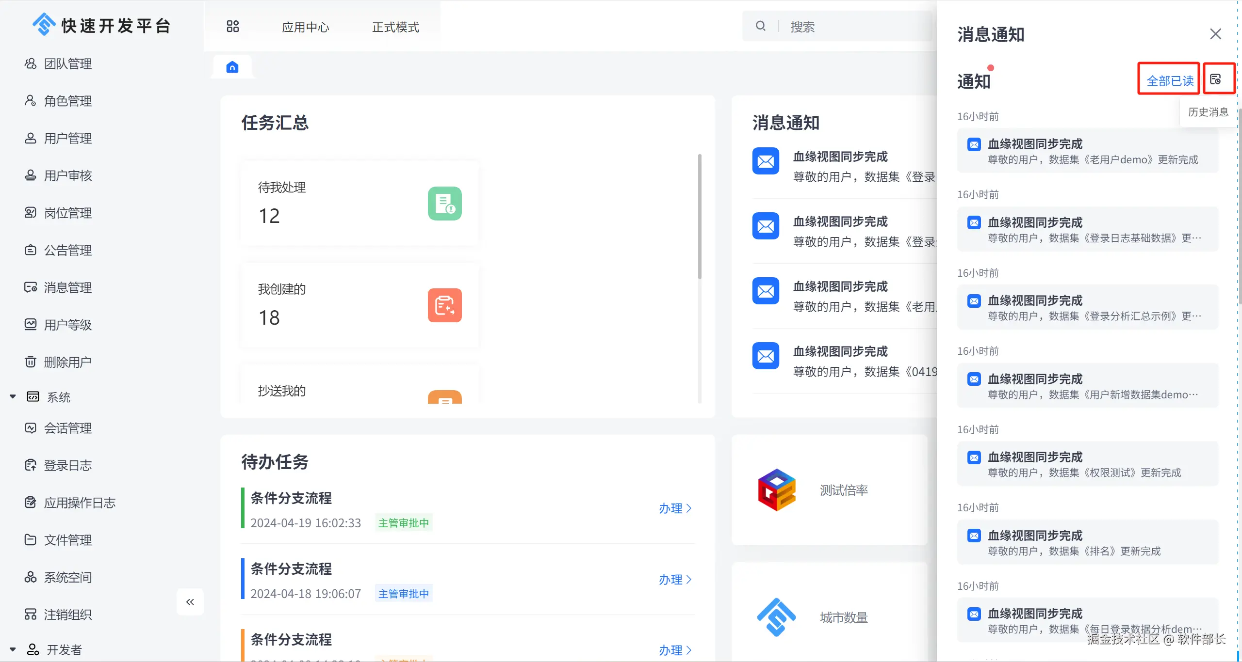The width and height of the screenshot is (1242, 662).
Task: Collapse the 开发者 tree group
Action: [13, 649]
